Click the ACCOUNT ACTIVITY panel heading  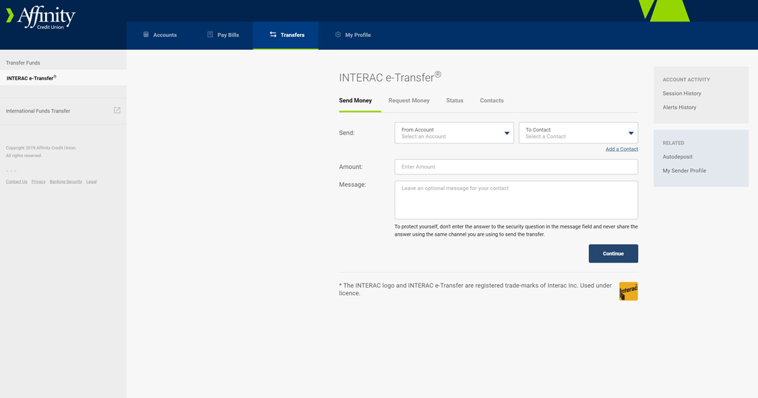click(686, 79)
